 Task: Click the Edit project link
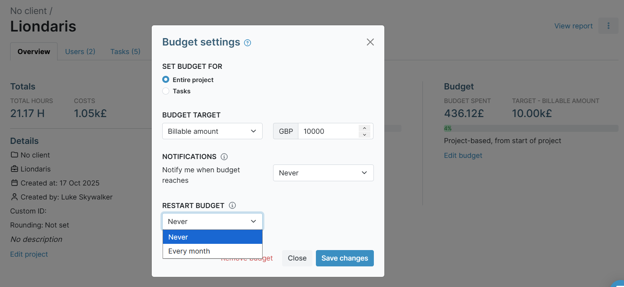coord(29,254)
